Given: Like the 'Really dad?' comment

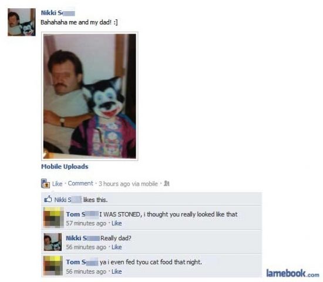Looking at the screenshot, I should pos(117,247).
